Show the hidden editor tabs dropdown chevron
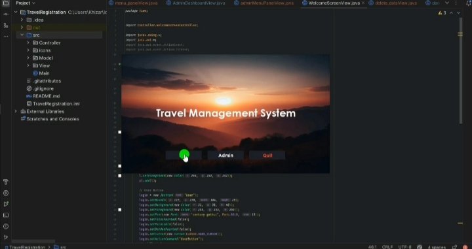Screen dimensions: 472x249 (x=447, y=3)
